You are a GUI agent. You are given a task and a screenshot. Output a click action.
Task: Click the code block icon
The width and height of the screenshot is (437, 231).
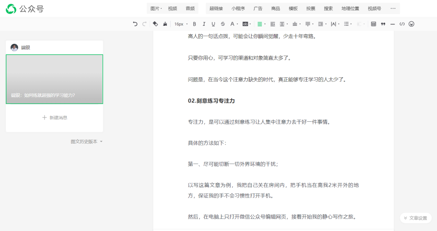(402, 24)
